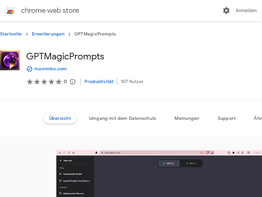
Task: Open settings via the gear icon
Action: click(226, 11)
